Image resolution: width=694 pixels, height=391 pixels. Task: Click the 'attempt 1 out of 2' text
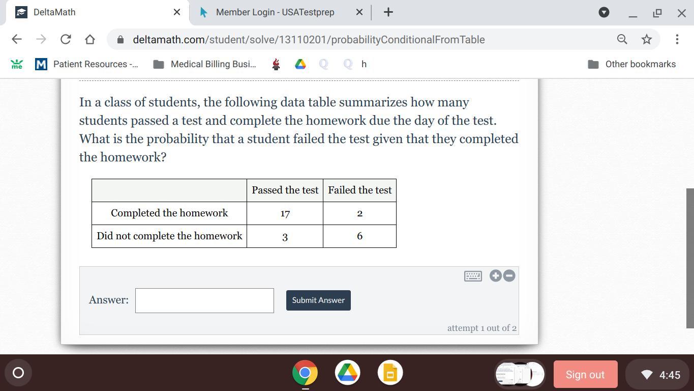click(482, 328)
